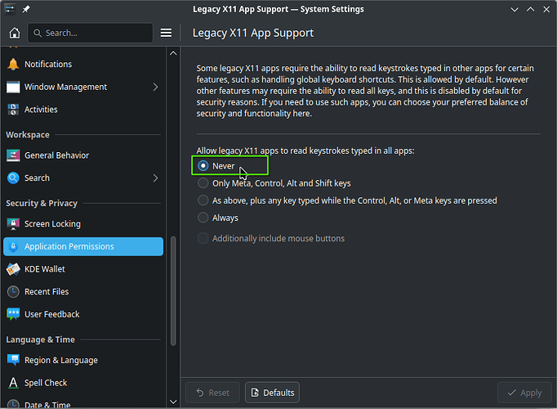Click the Notifications bell icon
Screen dimensions: 557x409
coord(13,64)
